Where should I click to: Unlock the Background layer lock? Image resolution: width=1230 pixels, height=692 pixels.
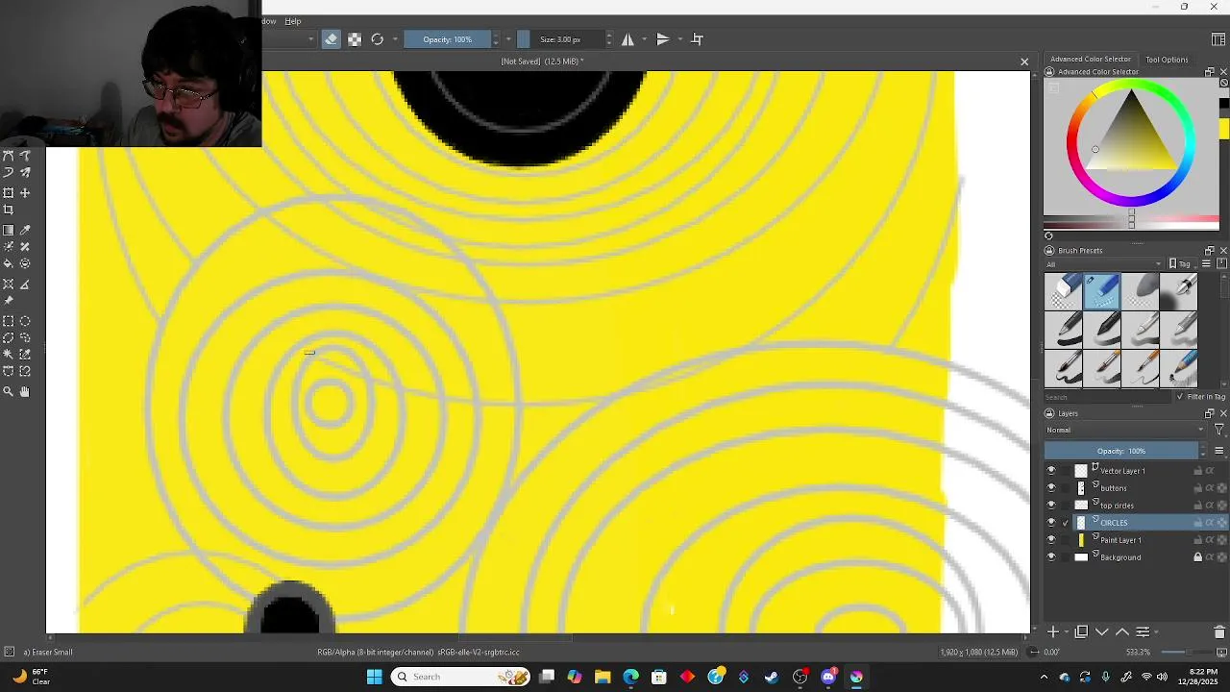point(1197,557)
